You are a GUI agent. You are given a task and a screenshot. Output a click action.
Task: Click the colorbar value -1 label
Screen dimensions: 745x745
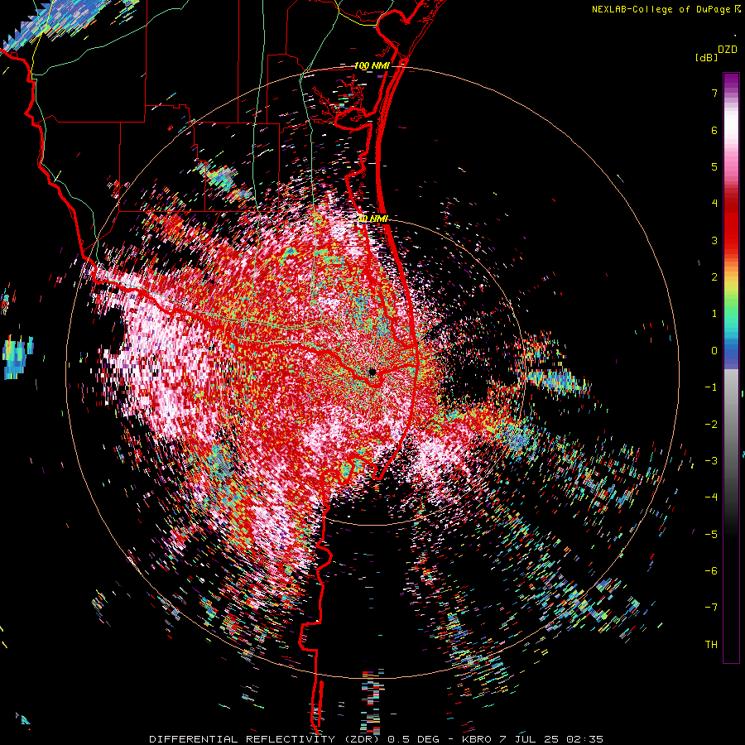coord(711,387)
